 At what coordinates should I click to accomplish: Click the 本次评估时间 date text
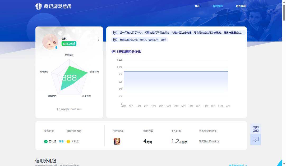[69, 109]
